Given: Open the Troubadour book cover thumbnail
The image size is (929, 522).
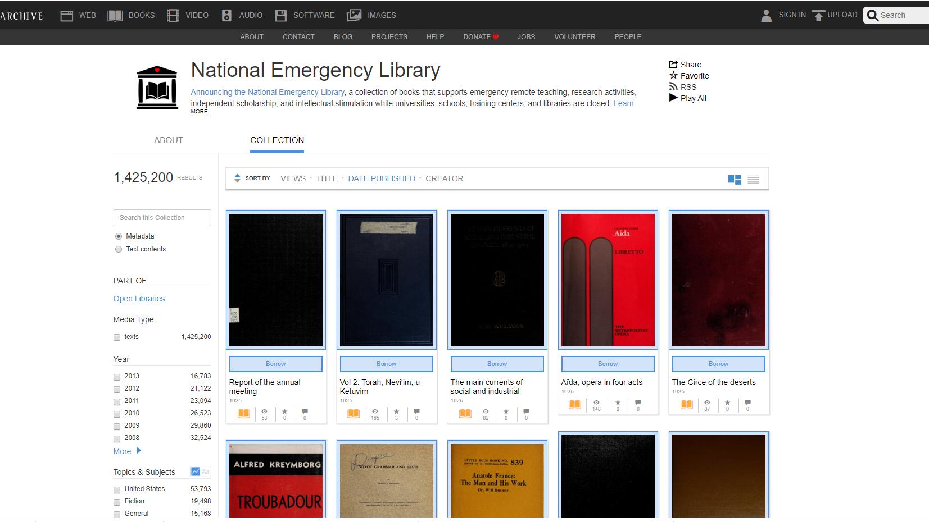Looking at the screenshot, I should click(275, 480).
